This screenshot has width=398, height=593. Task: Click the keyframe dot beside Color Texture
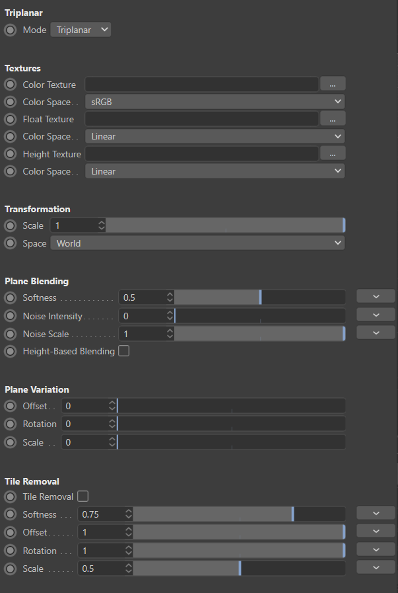pyautogui.click(x=11, y=85)
